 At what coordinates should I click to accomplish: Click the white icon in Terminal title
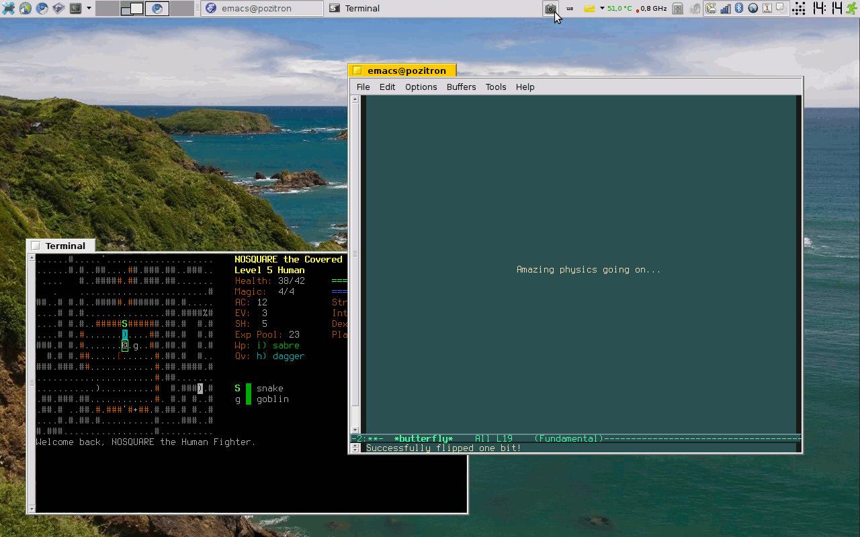[36, 246]
